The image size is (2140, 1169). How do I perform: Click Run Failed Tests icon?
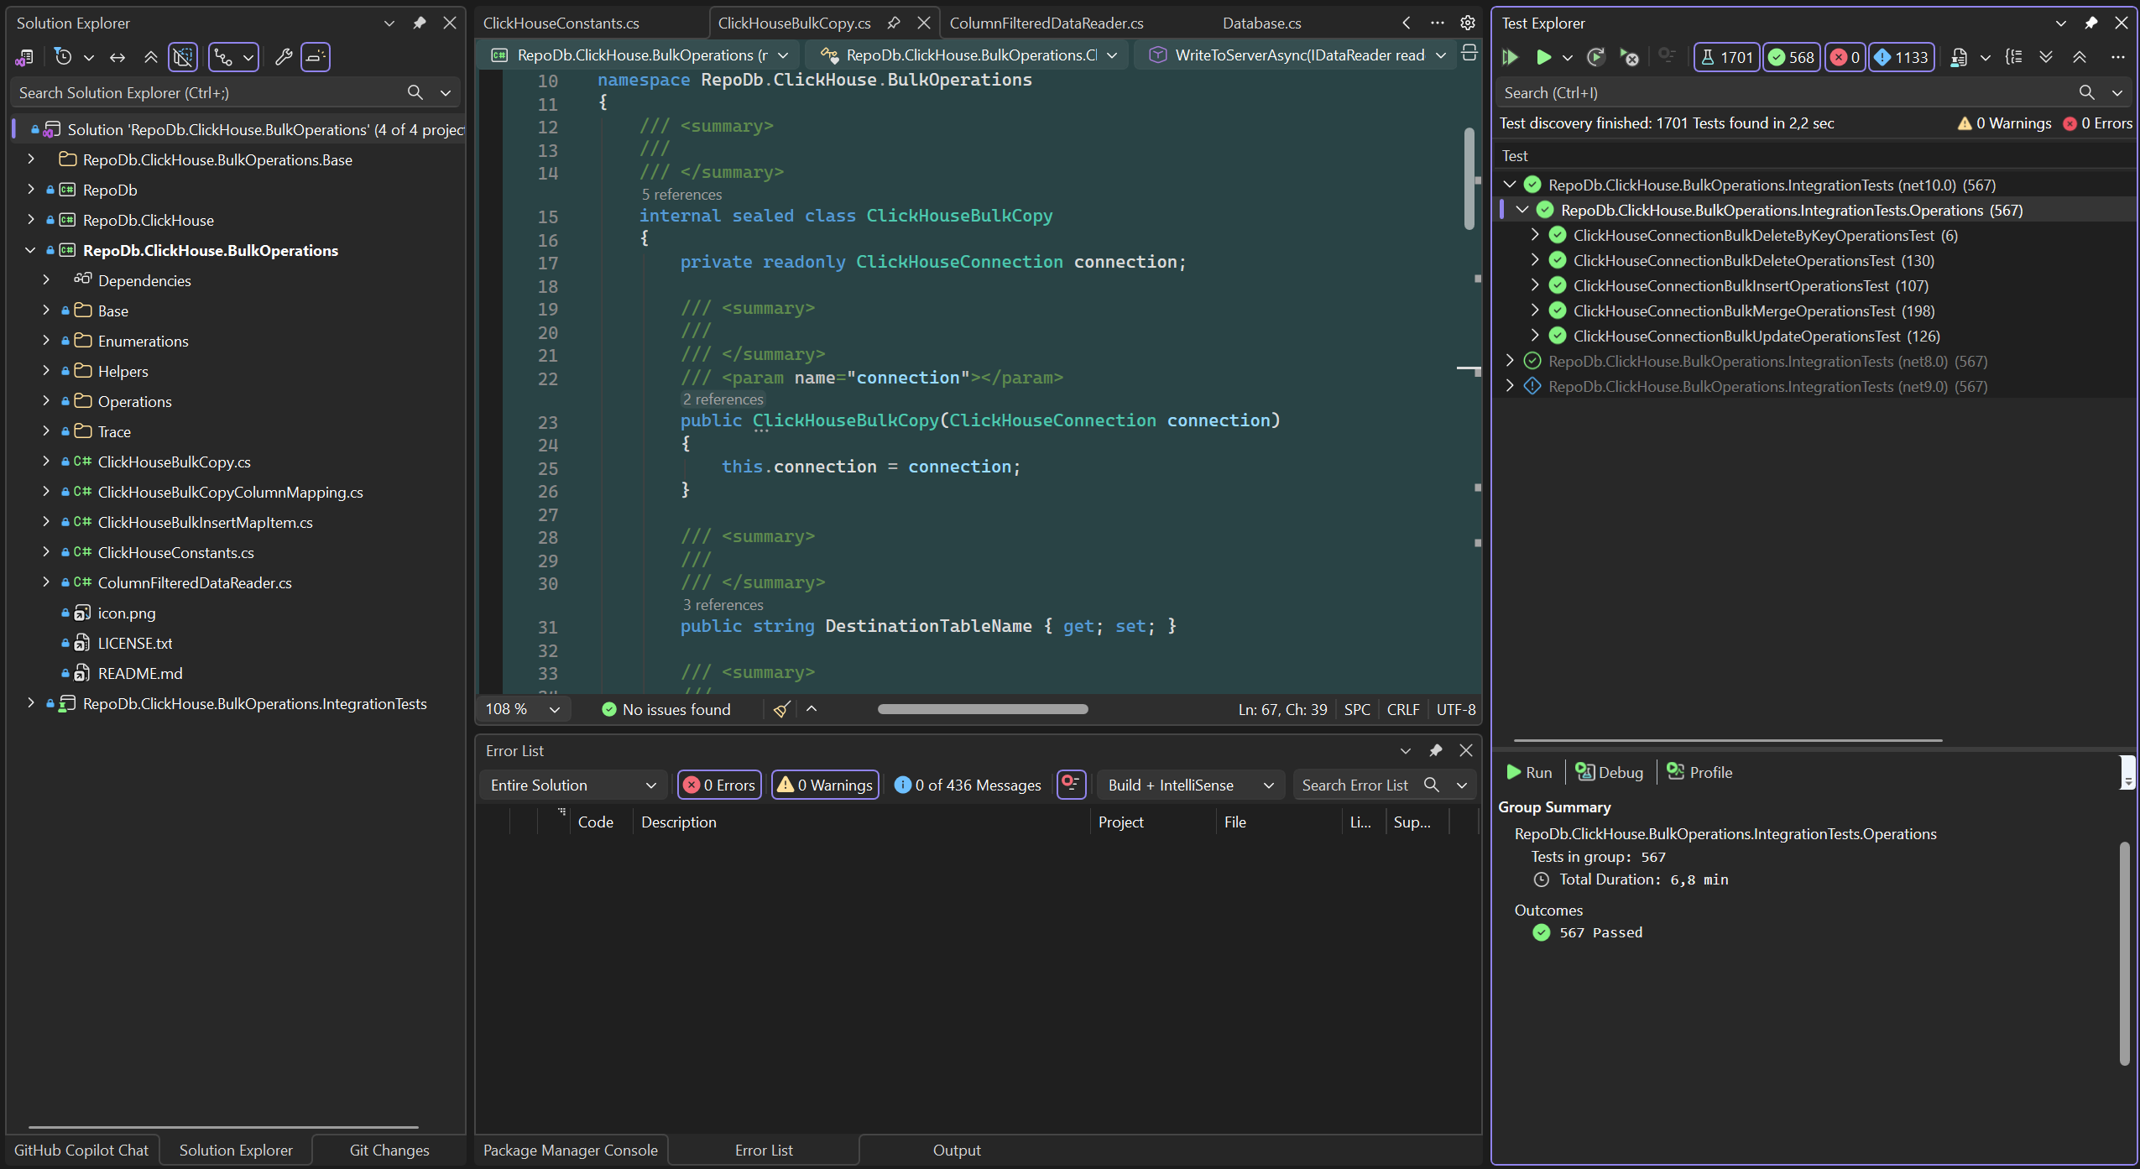coord(1630,57)
